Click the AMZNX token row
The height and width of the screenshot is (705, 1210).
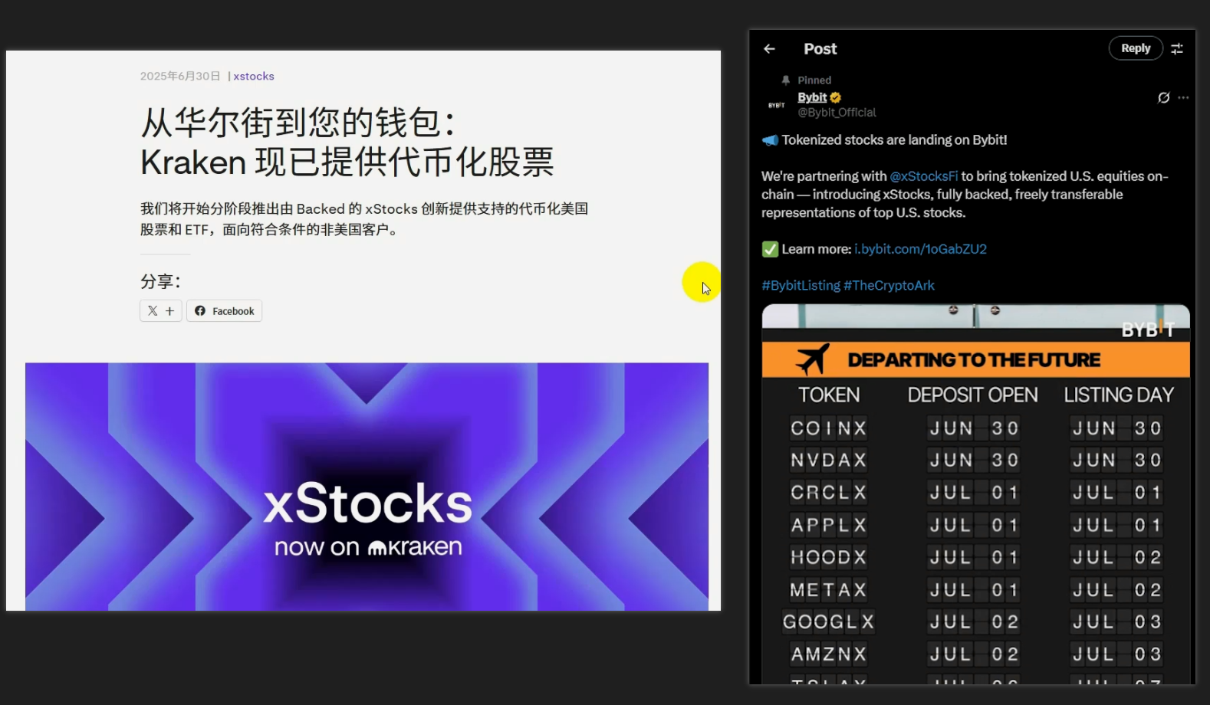click(x=975, y=654)
